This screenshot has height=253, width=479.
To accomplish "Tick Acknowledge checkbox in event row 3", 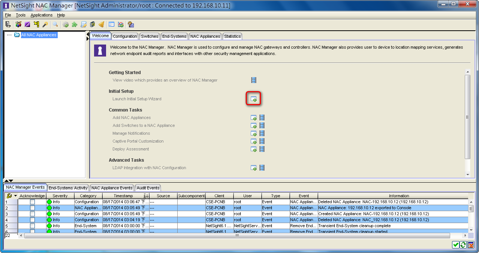I will [x=32, y=214].
